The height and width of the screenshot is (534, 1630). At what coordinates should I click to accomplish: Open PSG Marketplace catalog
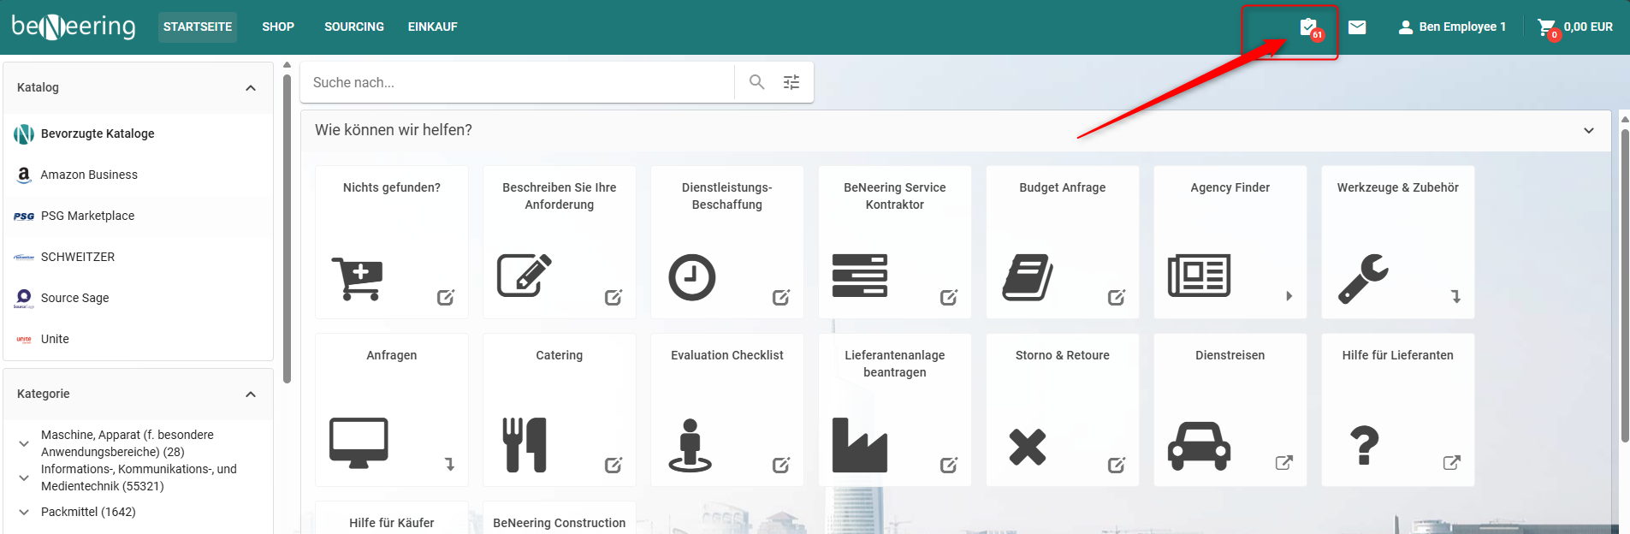[x=139, y=216]
